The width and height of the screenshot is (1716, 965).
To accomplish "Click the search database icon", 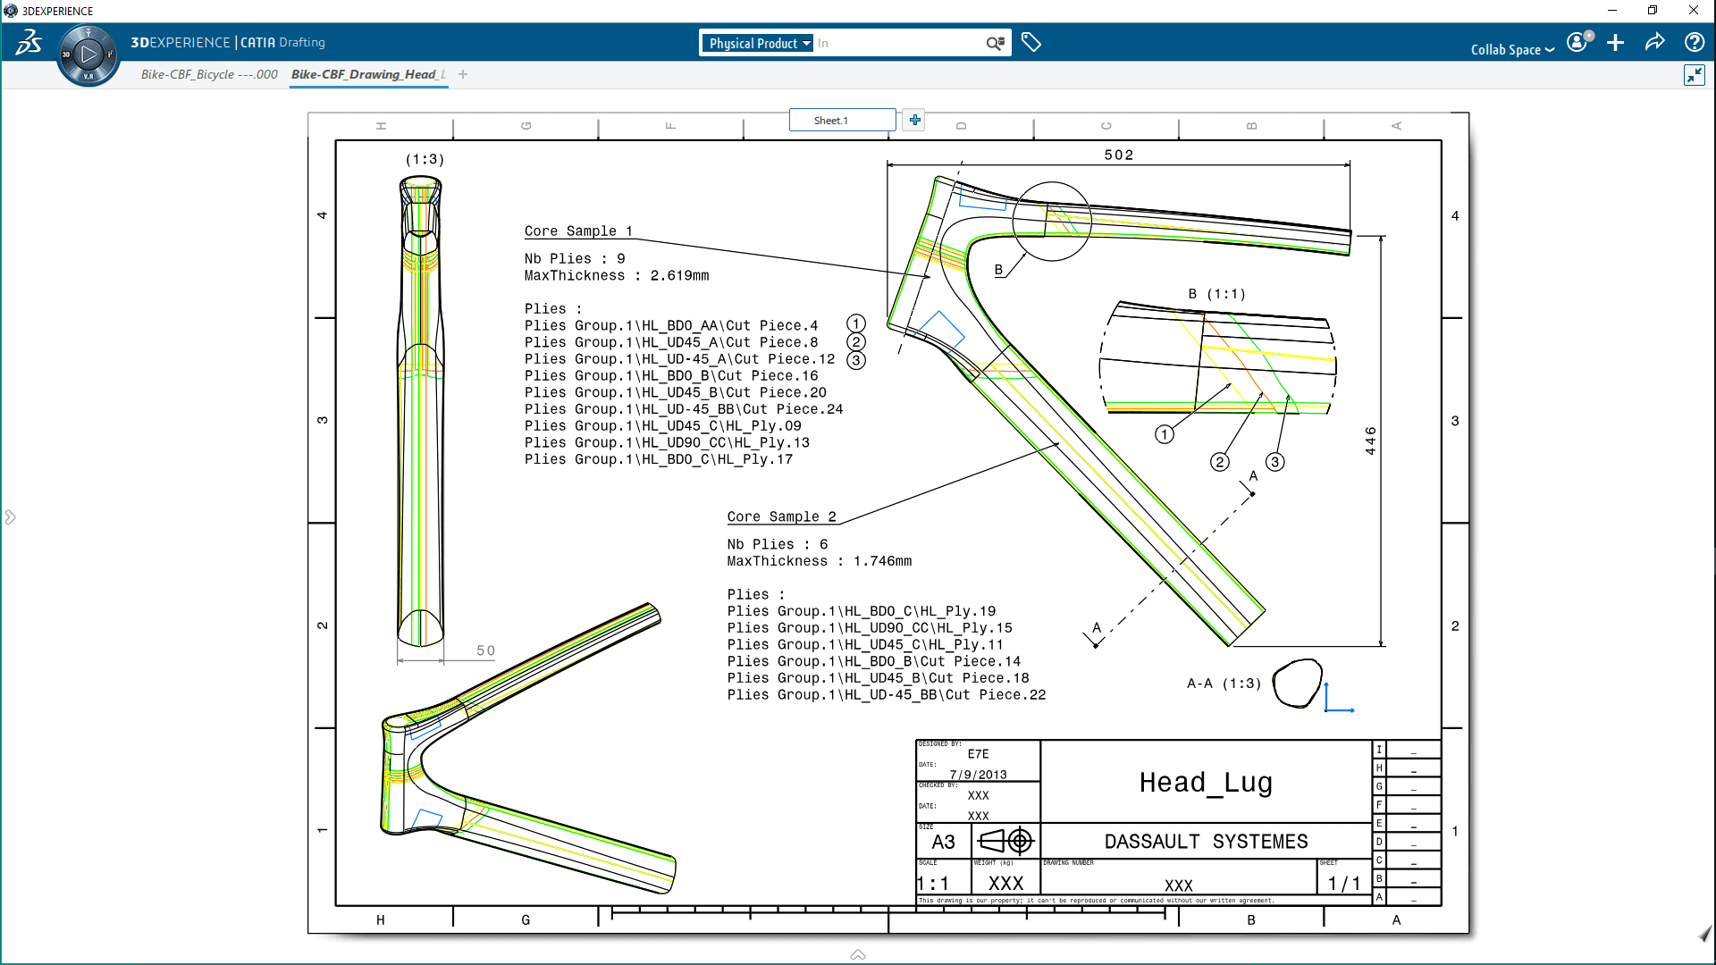I will tap(995, 43).
